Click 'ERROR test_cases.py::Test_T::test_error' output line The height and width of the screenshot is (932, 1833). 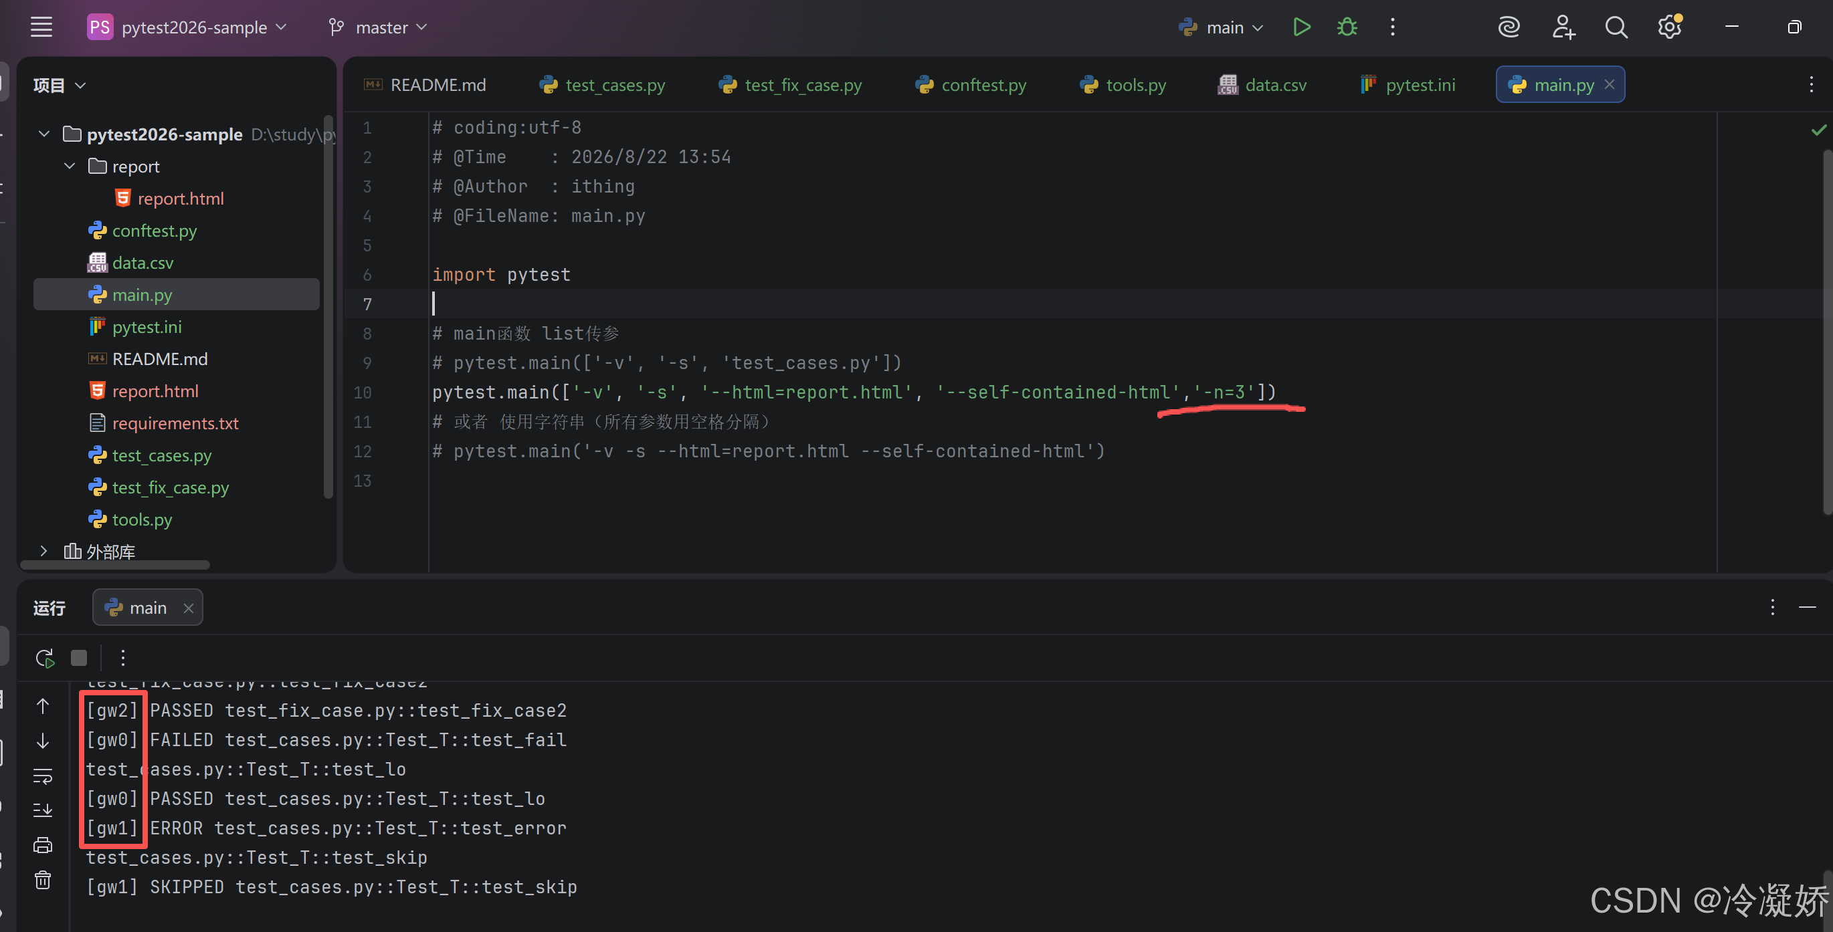click(x=359, y=828)
